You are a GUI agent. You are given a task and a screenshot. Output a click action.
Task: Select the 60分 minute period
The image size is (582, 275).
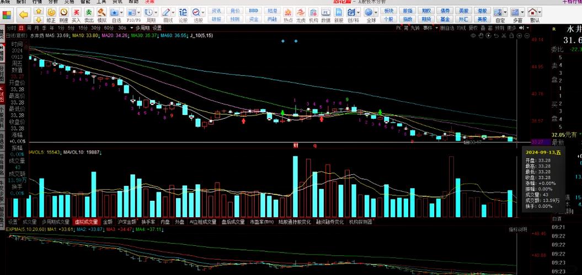click(109, 28)
